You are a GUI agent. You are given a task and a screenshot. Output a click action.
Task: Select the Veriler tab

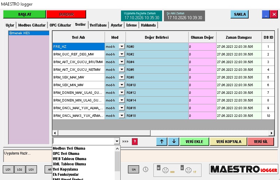click(x=81, y=25)
